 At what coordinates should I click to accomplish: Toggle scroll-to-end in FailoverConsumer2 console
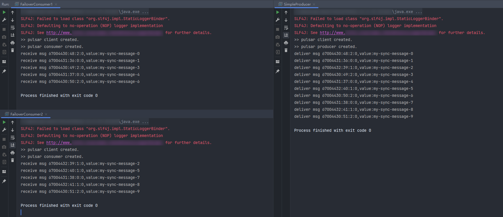click(x=13, y=145)
